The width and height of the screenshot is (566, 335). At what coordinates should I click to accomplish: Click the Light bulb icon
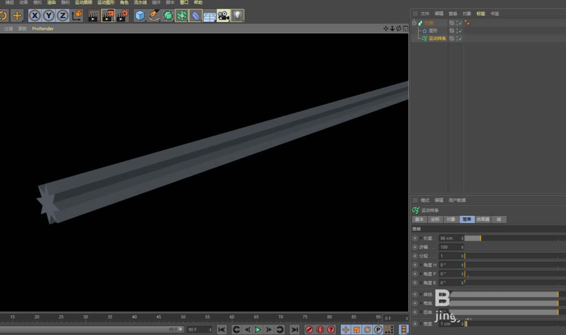(x=238, y=16)
